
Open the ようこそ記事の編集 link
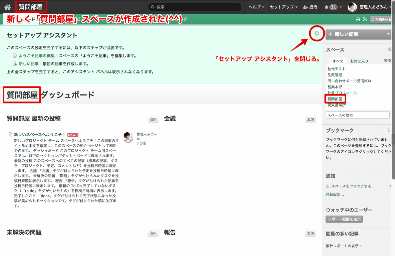click(x=37, y=56)
